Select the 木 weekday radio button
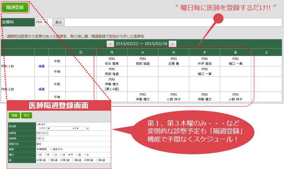 69,154
